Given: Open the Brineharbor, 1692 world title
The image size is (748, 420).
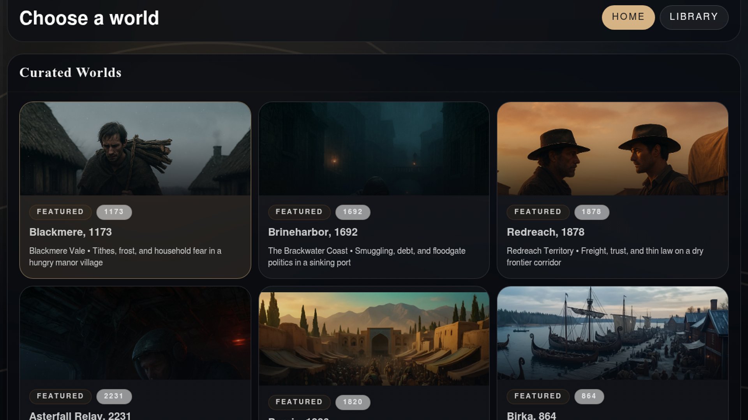Looking at the screenshot, I should pos(312,232).
